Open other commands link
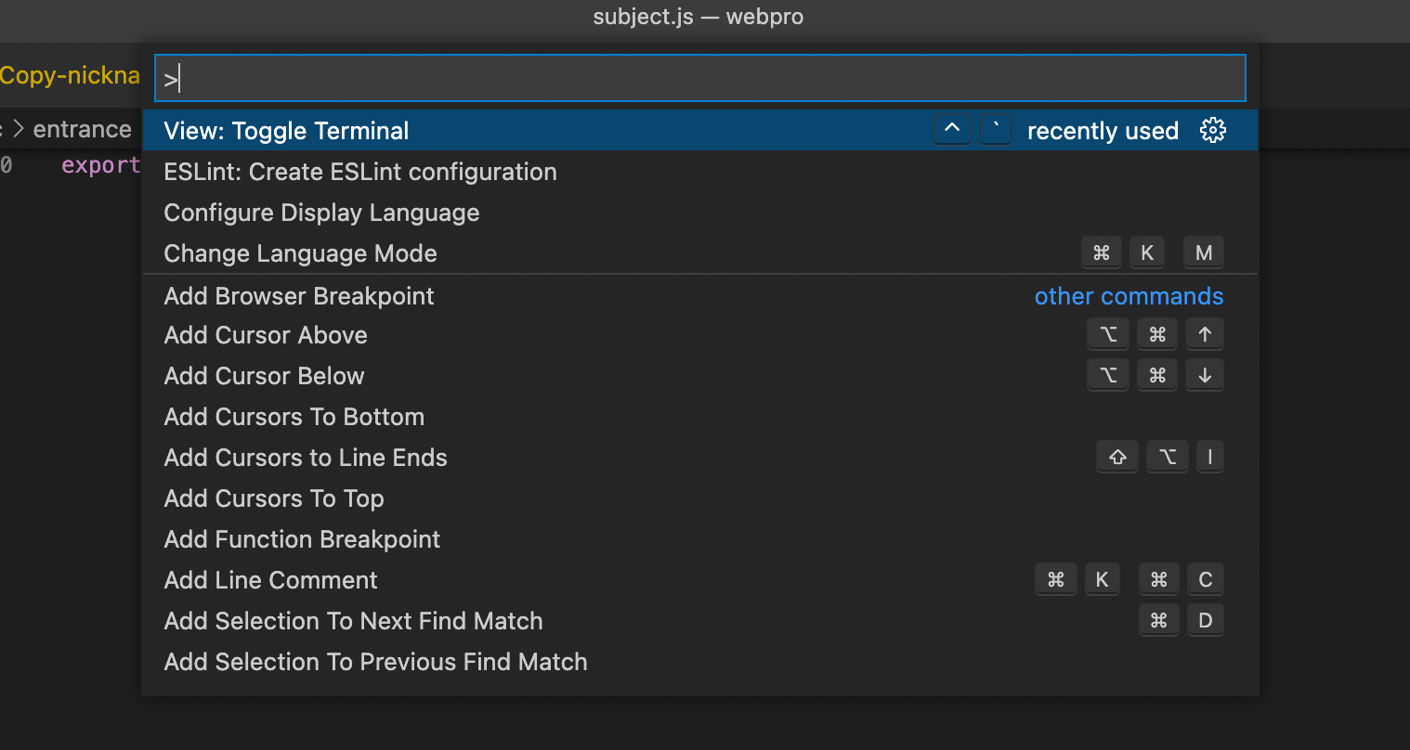The image size is (1410, 750). click(1129, 295)
